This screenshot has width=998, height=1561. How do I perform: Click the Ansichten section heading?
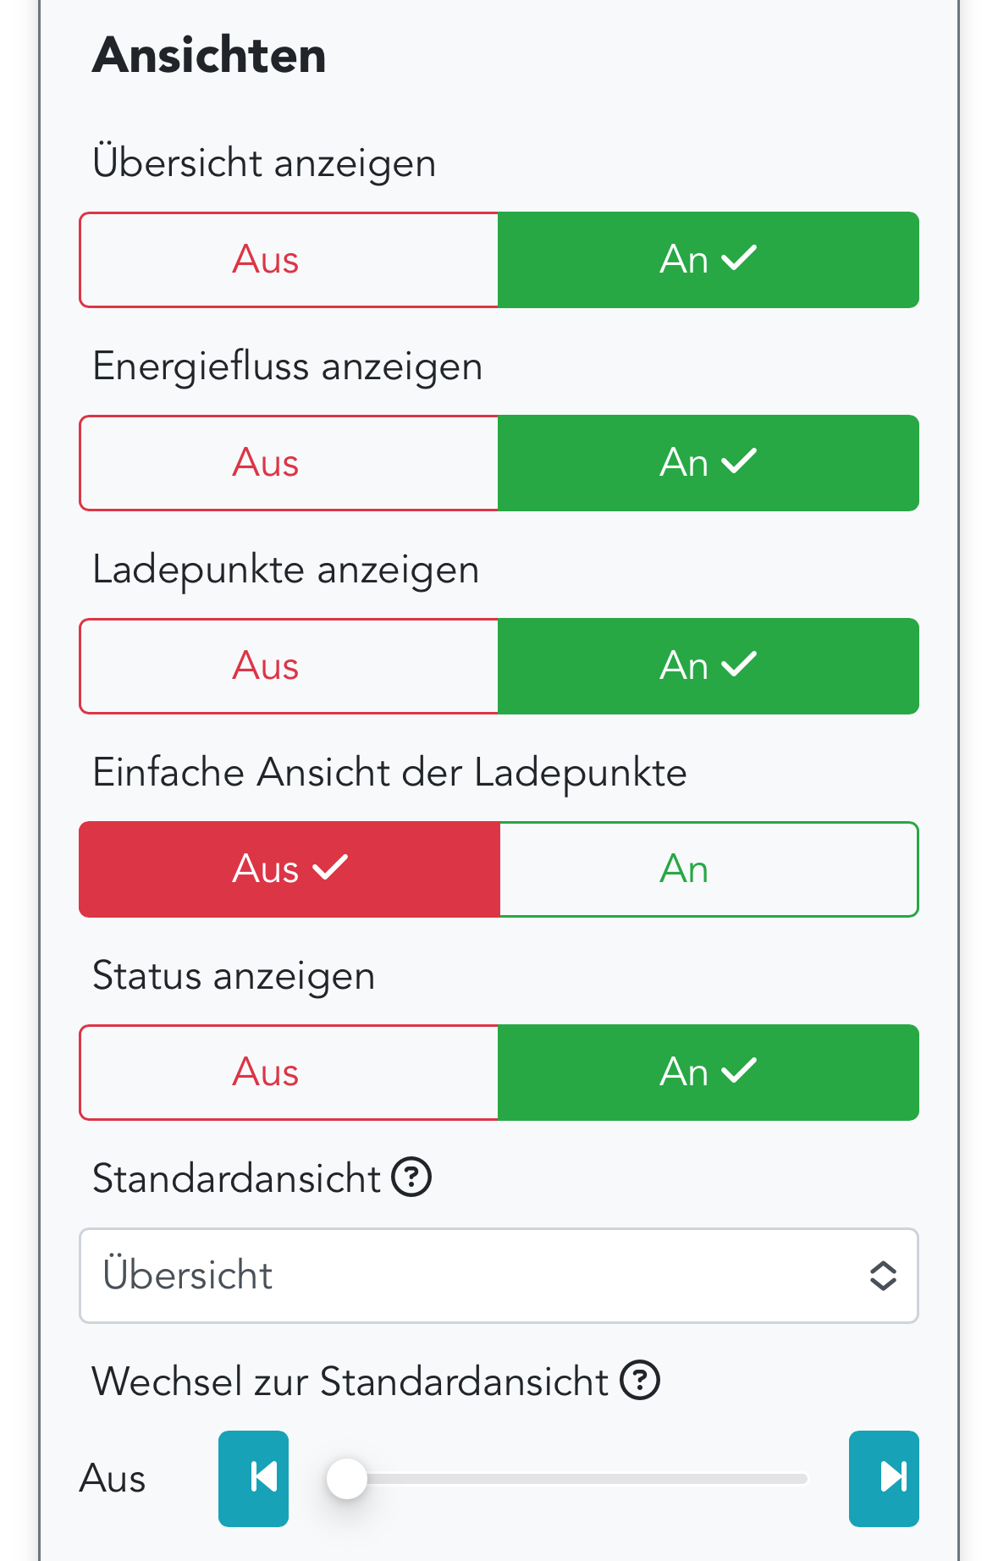point(209,56)
